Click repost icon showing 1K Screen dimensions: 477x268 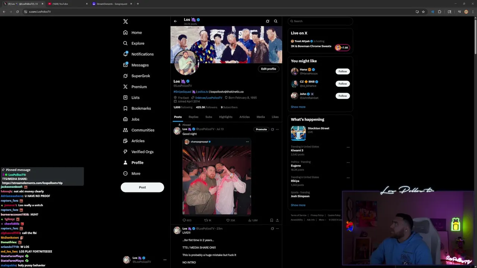coord(206,220)
